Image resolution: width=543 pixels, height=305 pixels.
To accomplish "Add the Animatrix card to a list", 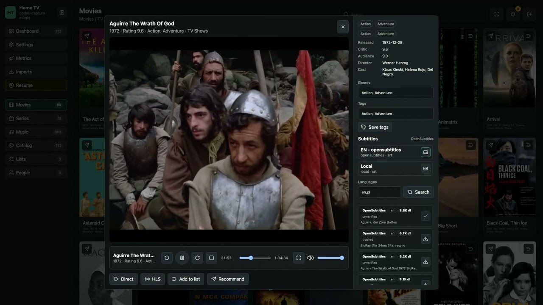I will click(x=470, y=36).
